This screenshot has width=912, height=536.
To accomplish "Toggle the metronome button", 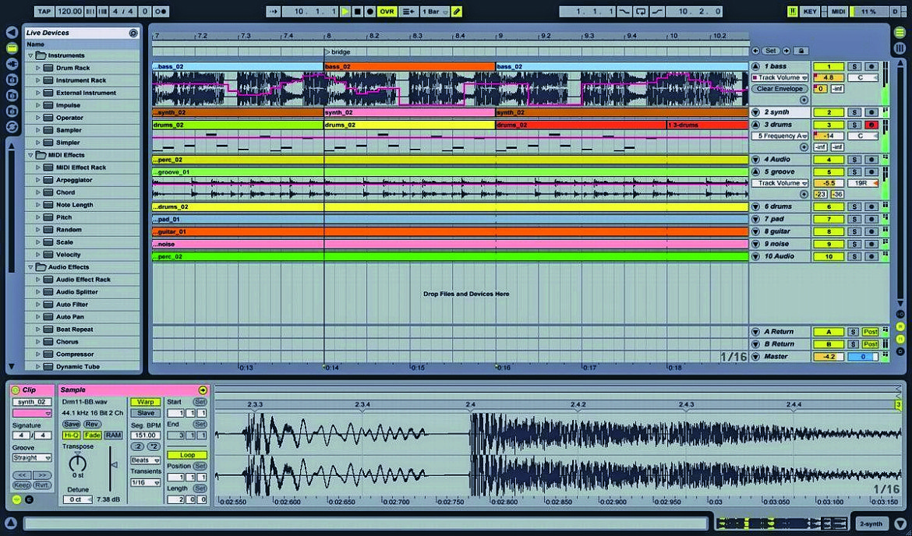I will pos(161,11).
